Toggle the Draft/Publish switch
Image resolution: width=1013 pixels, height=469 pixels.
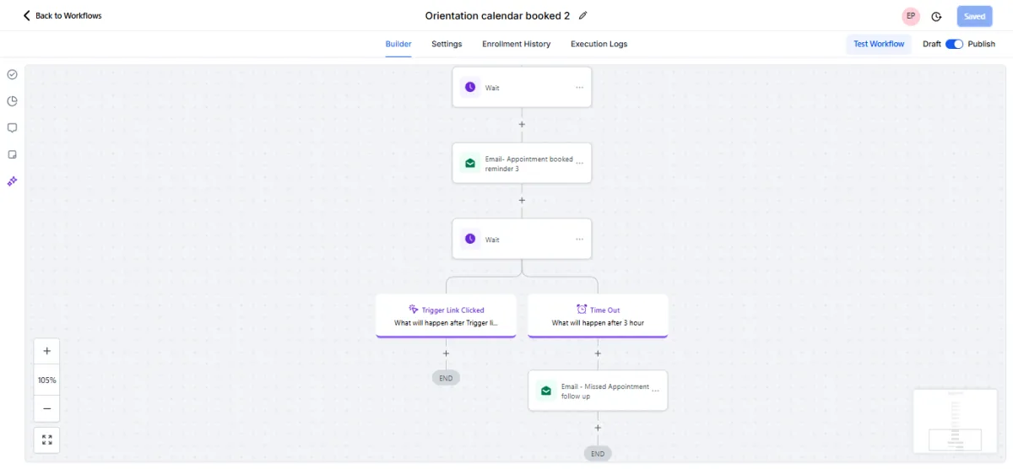tap(954, 44)
